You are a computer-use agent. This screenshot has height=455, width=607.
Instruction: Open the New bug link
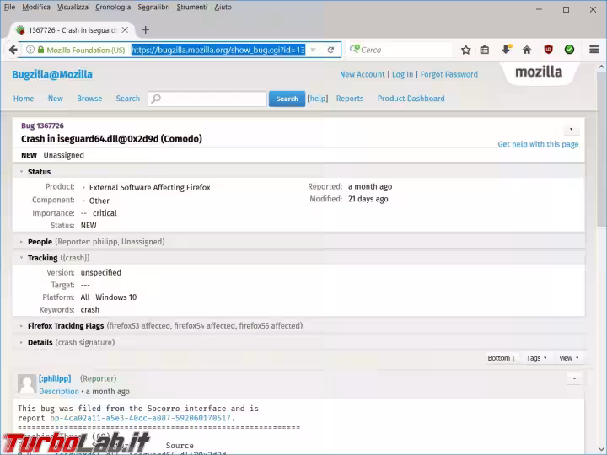[56, 99]
